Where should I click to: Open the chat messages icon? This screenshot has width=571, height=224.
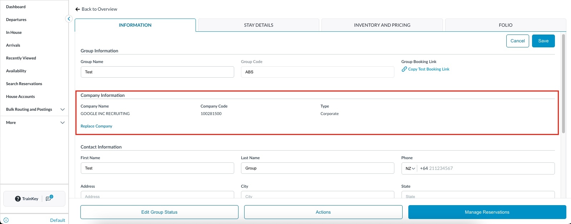(x=49, y=198)
